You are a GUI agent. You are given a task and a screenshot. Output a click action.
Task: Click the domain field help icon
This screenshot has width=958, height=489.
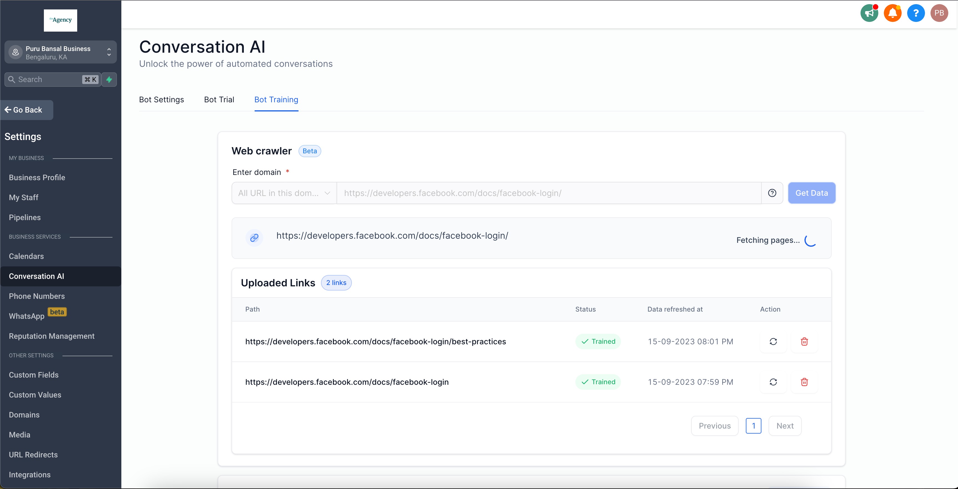(772, 193)
